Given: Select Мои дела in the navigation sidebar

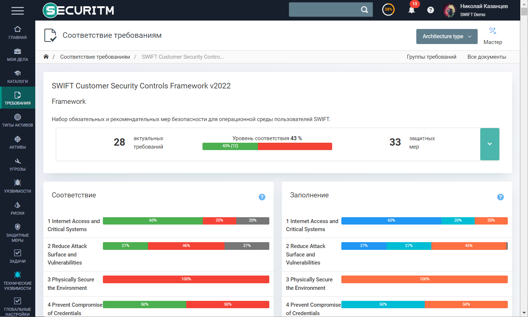Looking at the screenshot, I should 17,55.
